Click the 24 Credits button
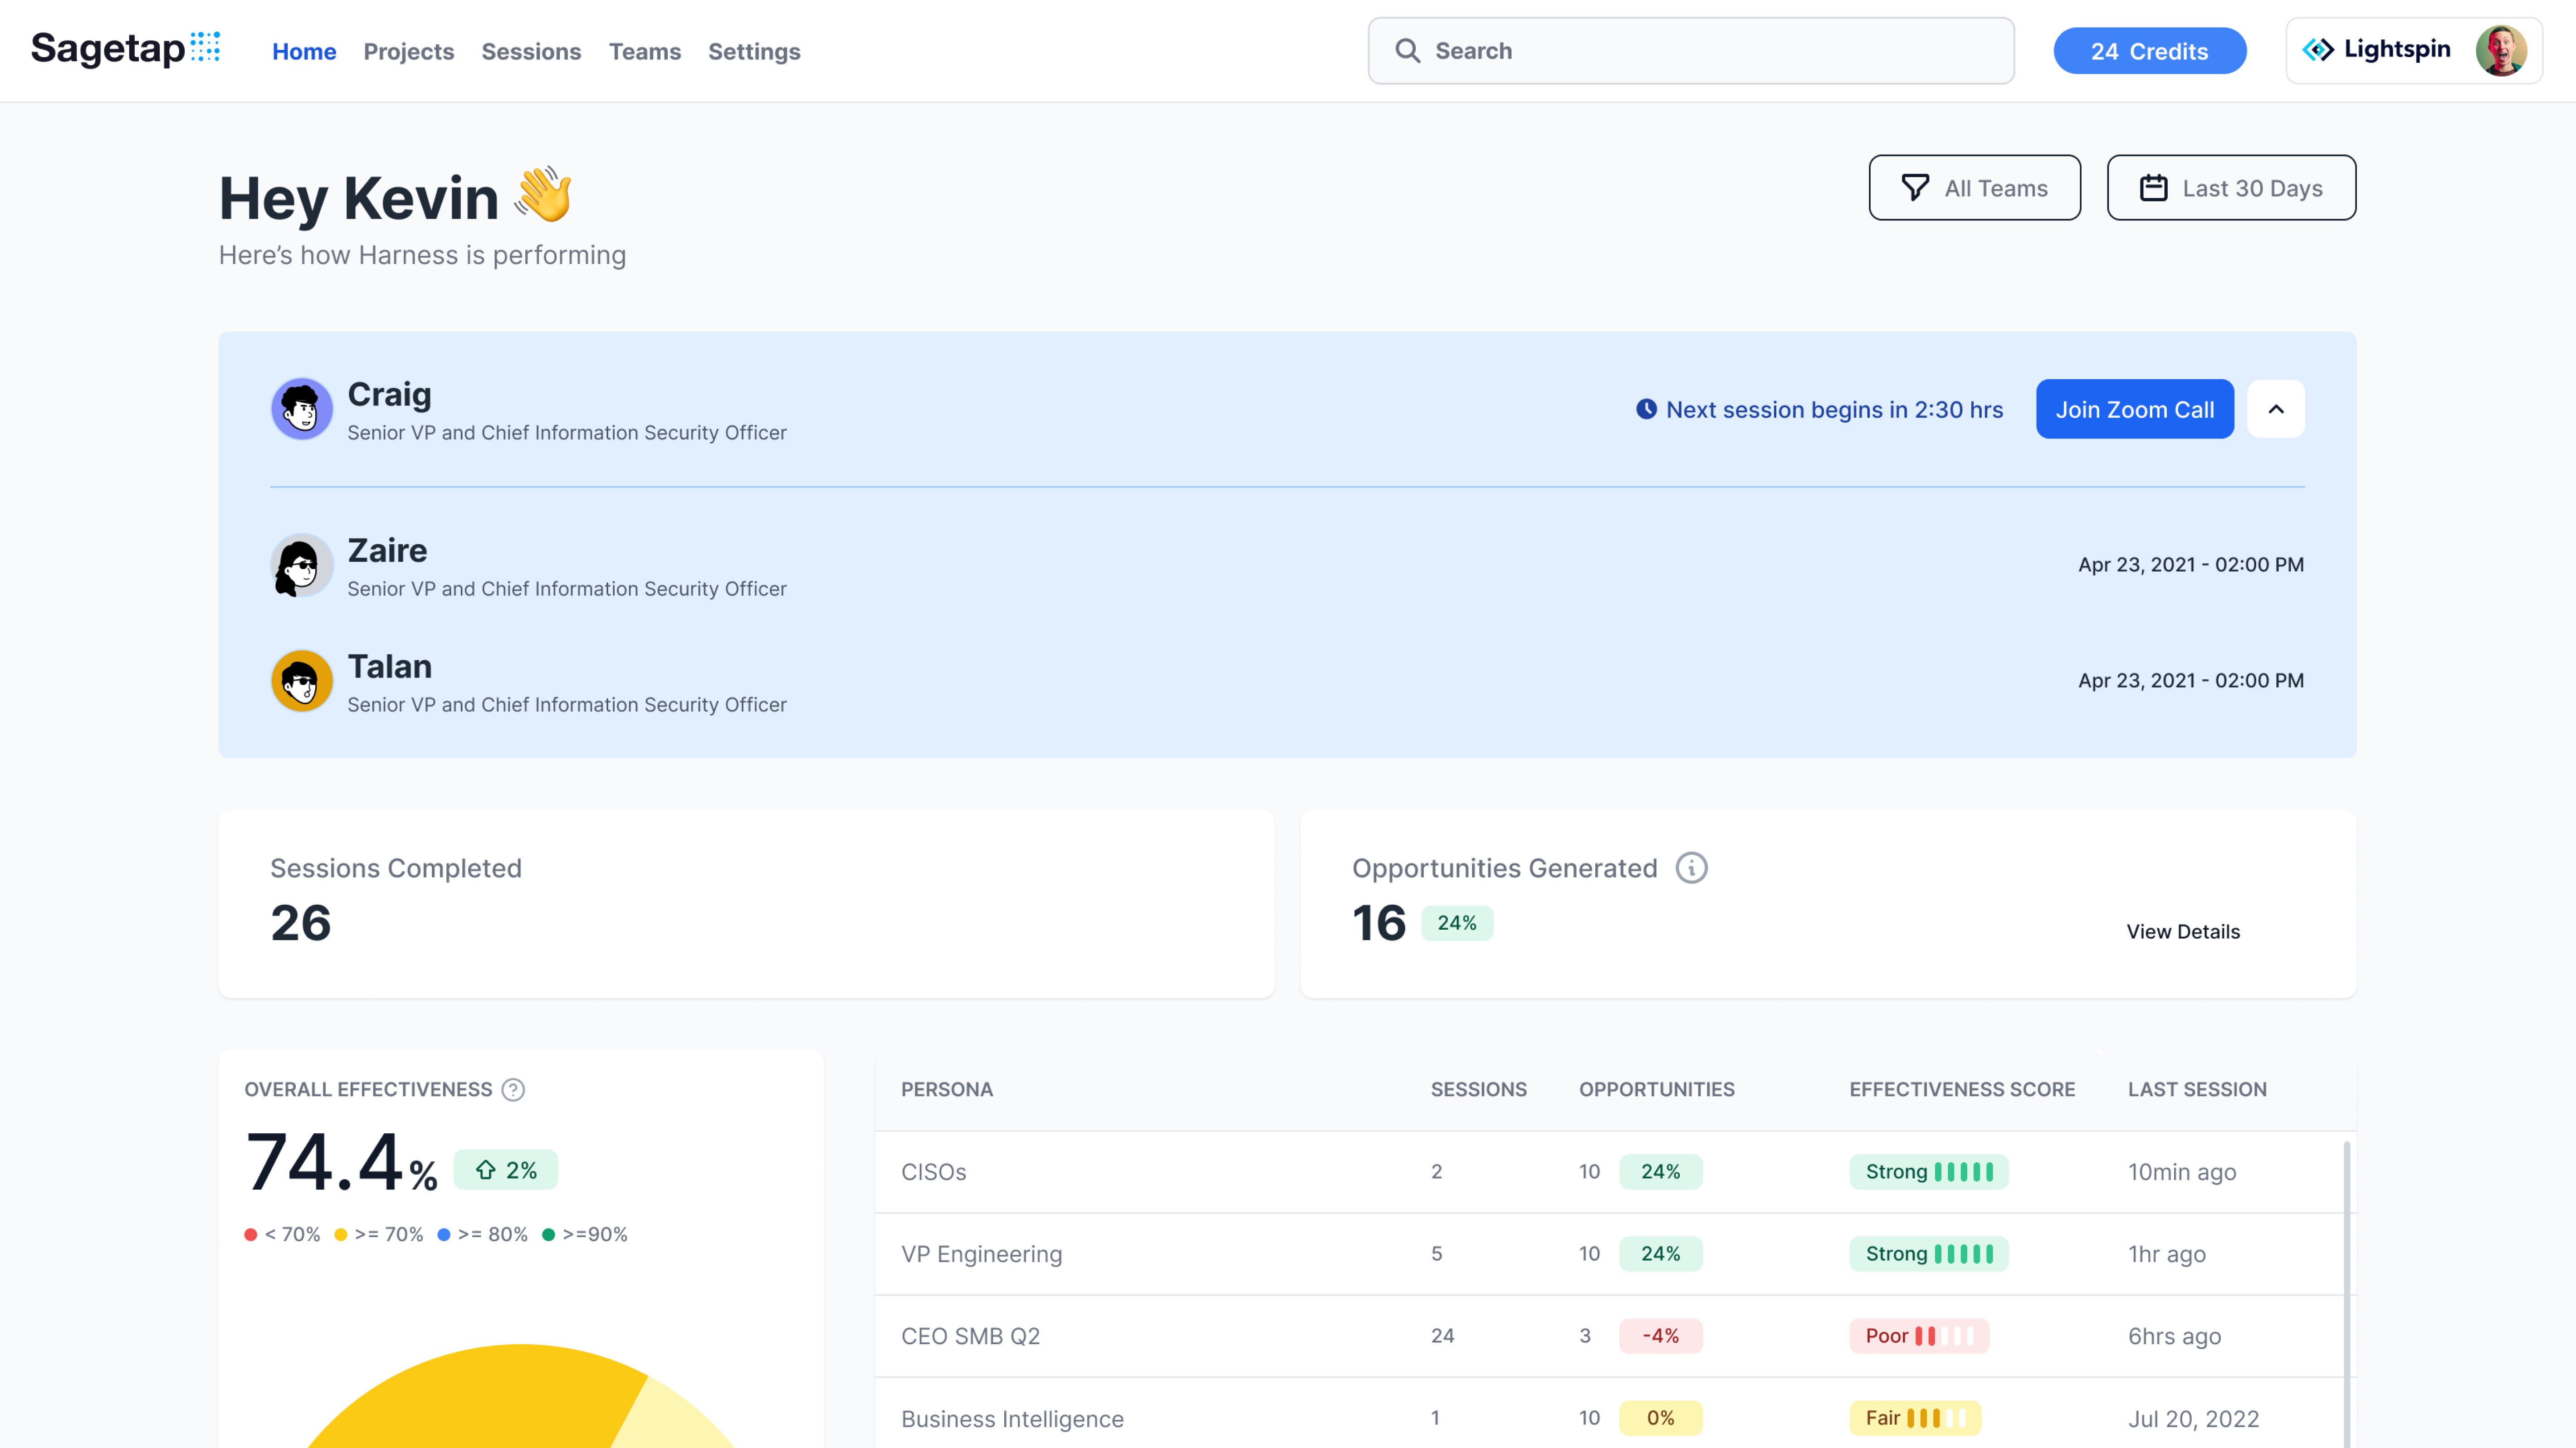The width and height of the screenshot is (2576, 1448). coord(2149,51)
